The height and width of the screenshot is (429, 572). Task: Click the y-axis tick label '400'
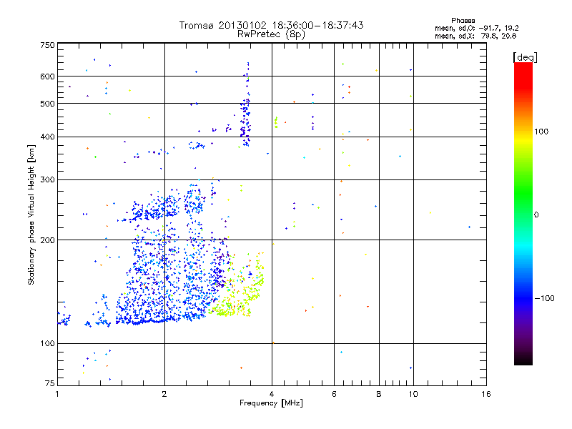point(47,137)
